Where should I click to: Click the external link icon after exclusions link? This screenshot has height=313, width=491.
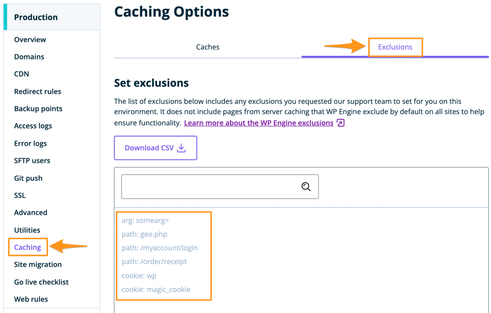point(340,123)
